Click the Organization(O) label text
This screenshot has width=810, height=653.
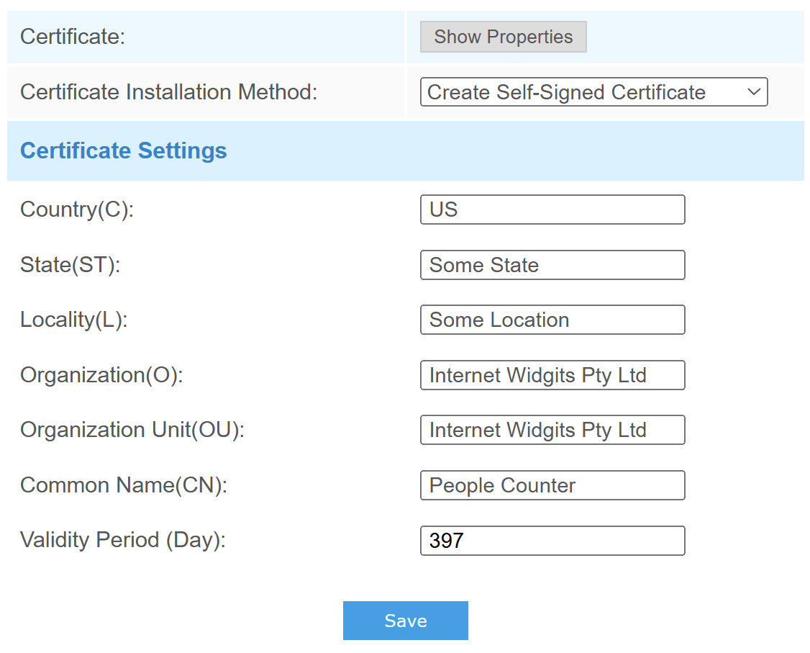pos(101,375)
